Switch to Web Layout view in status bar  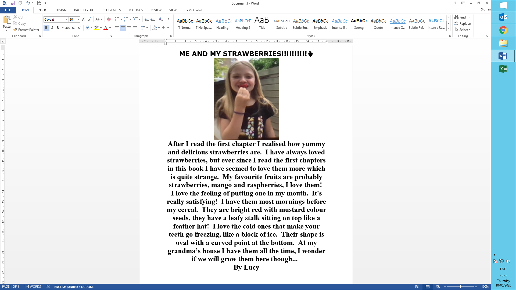point(438,287)
